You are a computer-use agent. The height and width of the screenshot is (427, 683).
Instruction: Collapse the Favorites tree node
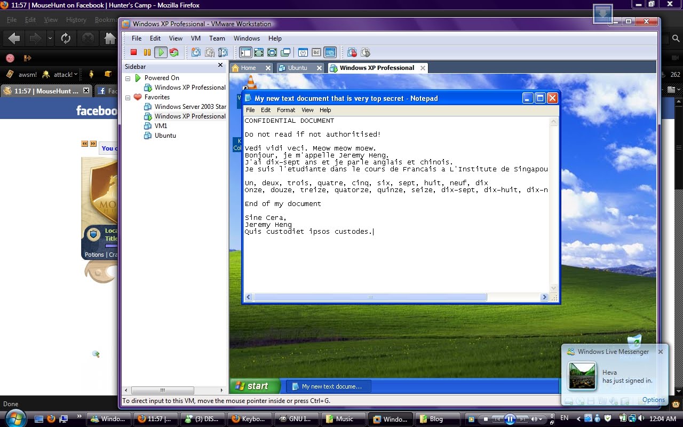tap(128, 98)
